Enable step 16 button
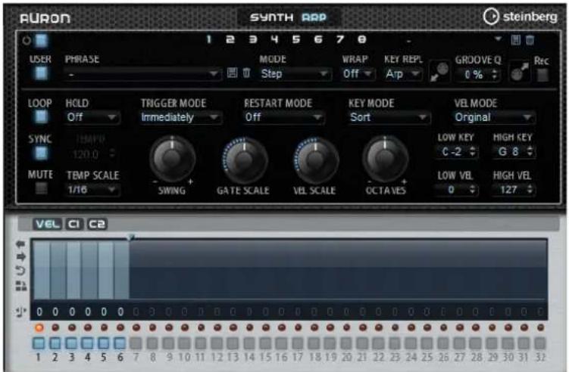 pyautogui.click(x=281, y=343)
